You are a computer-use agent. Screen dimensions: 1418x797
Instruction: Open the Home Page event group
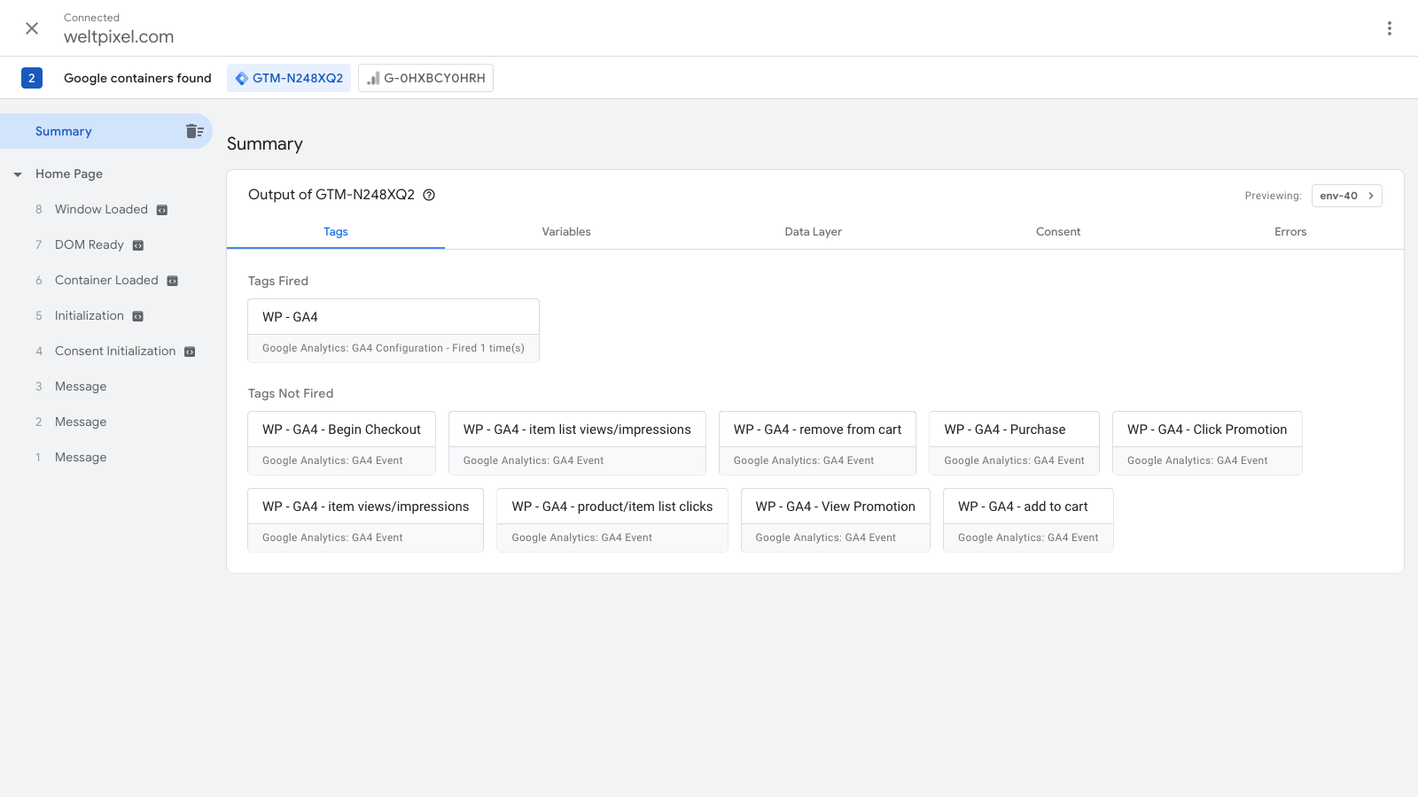pyautogui.click(x=69, y=174)
